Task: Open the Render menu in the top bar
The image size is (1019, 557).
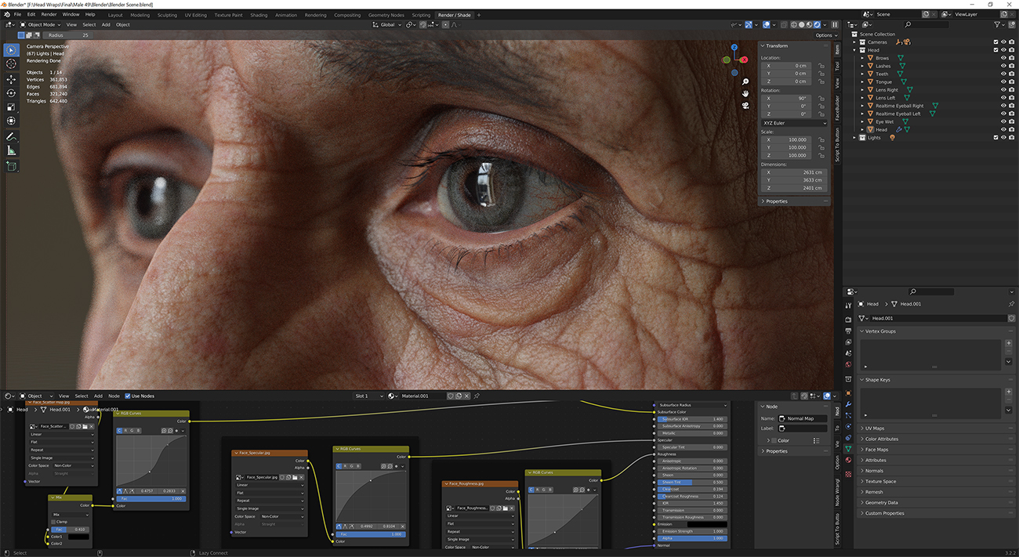Action: coord(49,13)
